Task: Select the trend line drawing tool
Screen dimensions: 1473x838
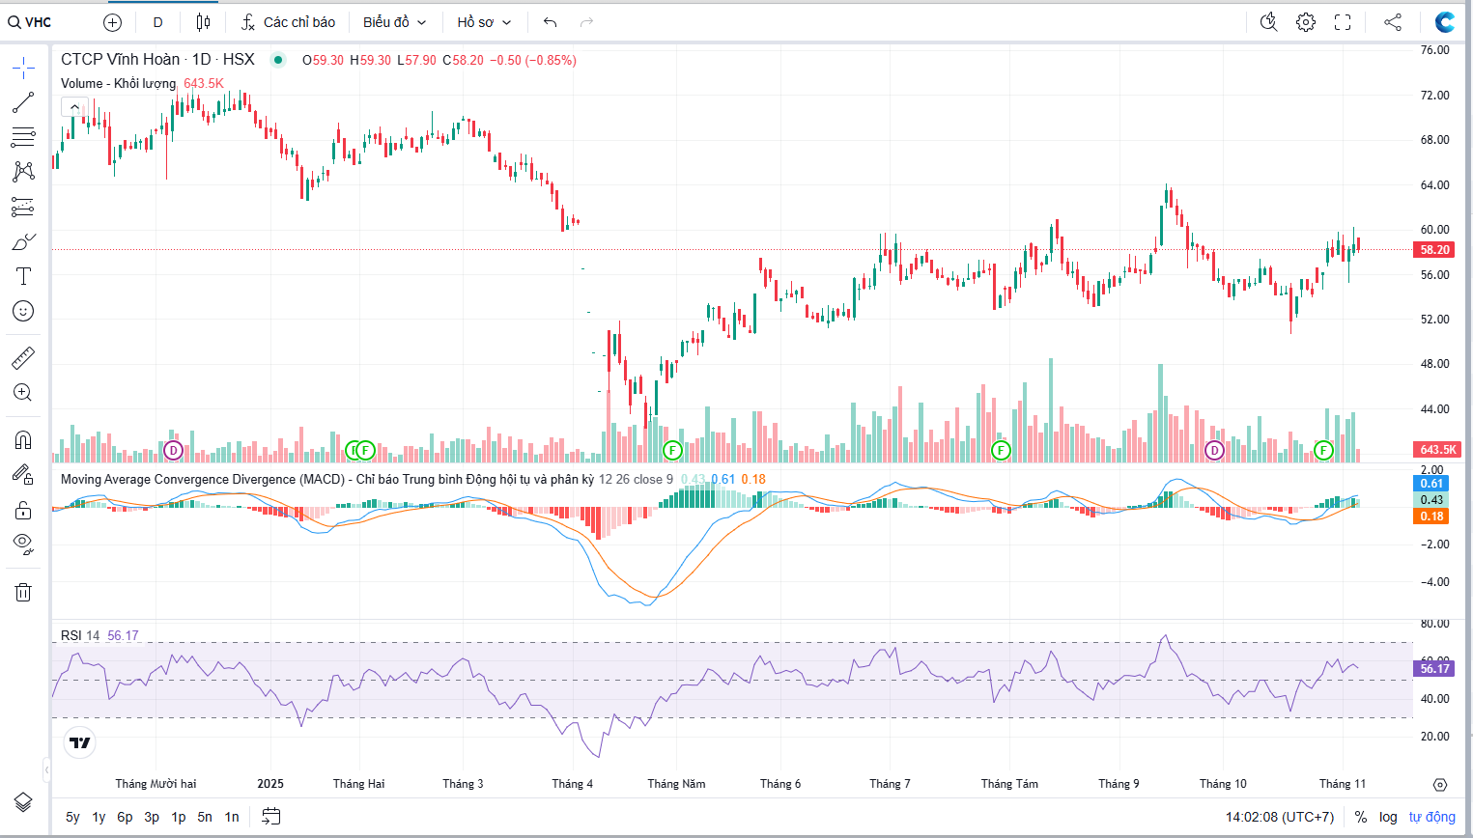Action: pos(23,102)
